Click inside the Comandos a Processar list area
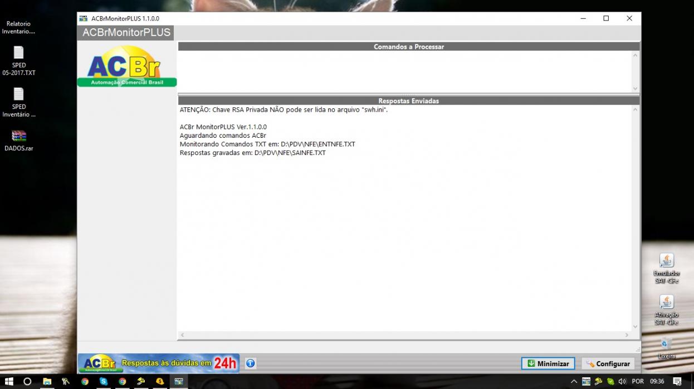 pos(404,72)
